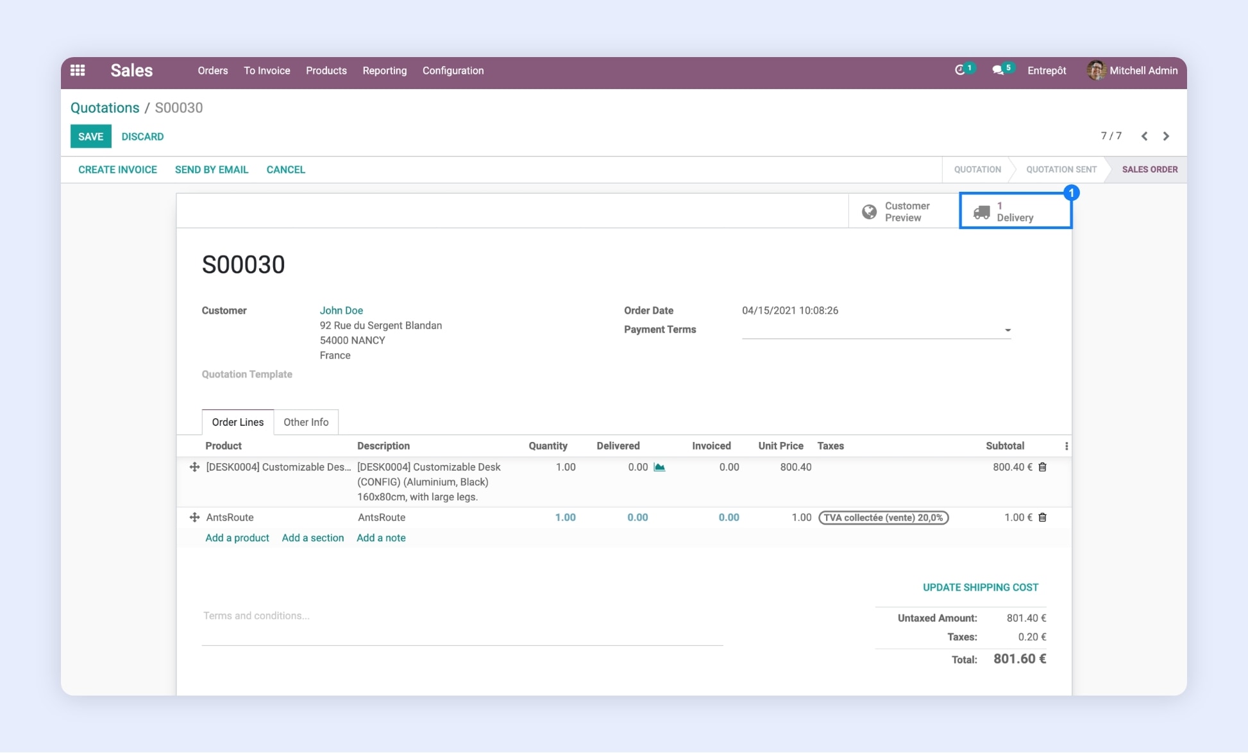Open the conversations chat bubble icon
This screenshot has height=753, width=1248.
click(997, 71)
